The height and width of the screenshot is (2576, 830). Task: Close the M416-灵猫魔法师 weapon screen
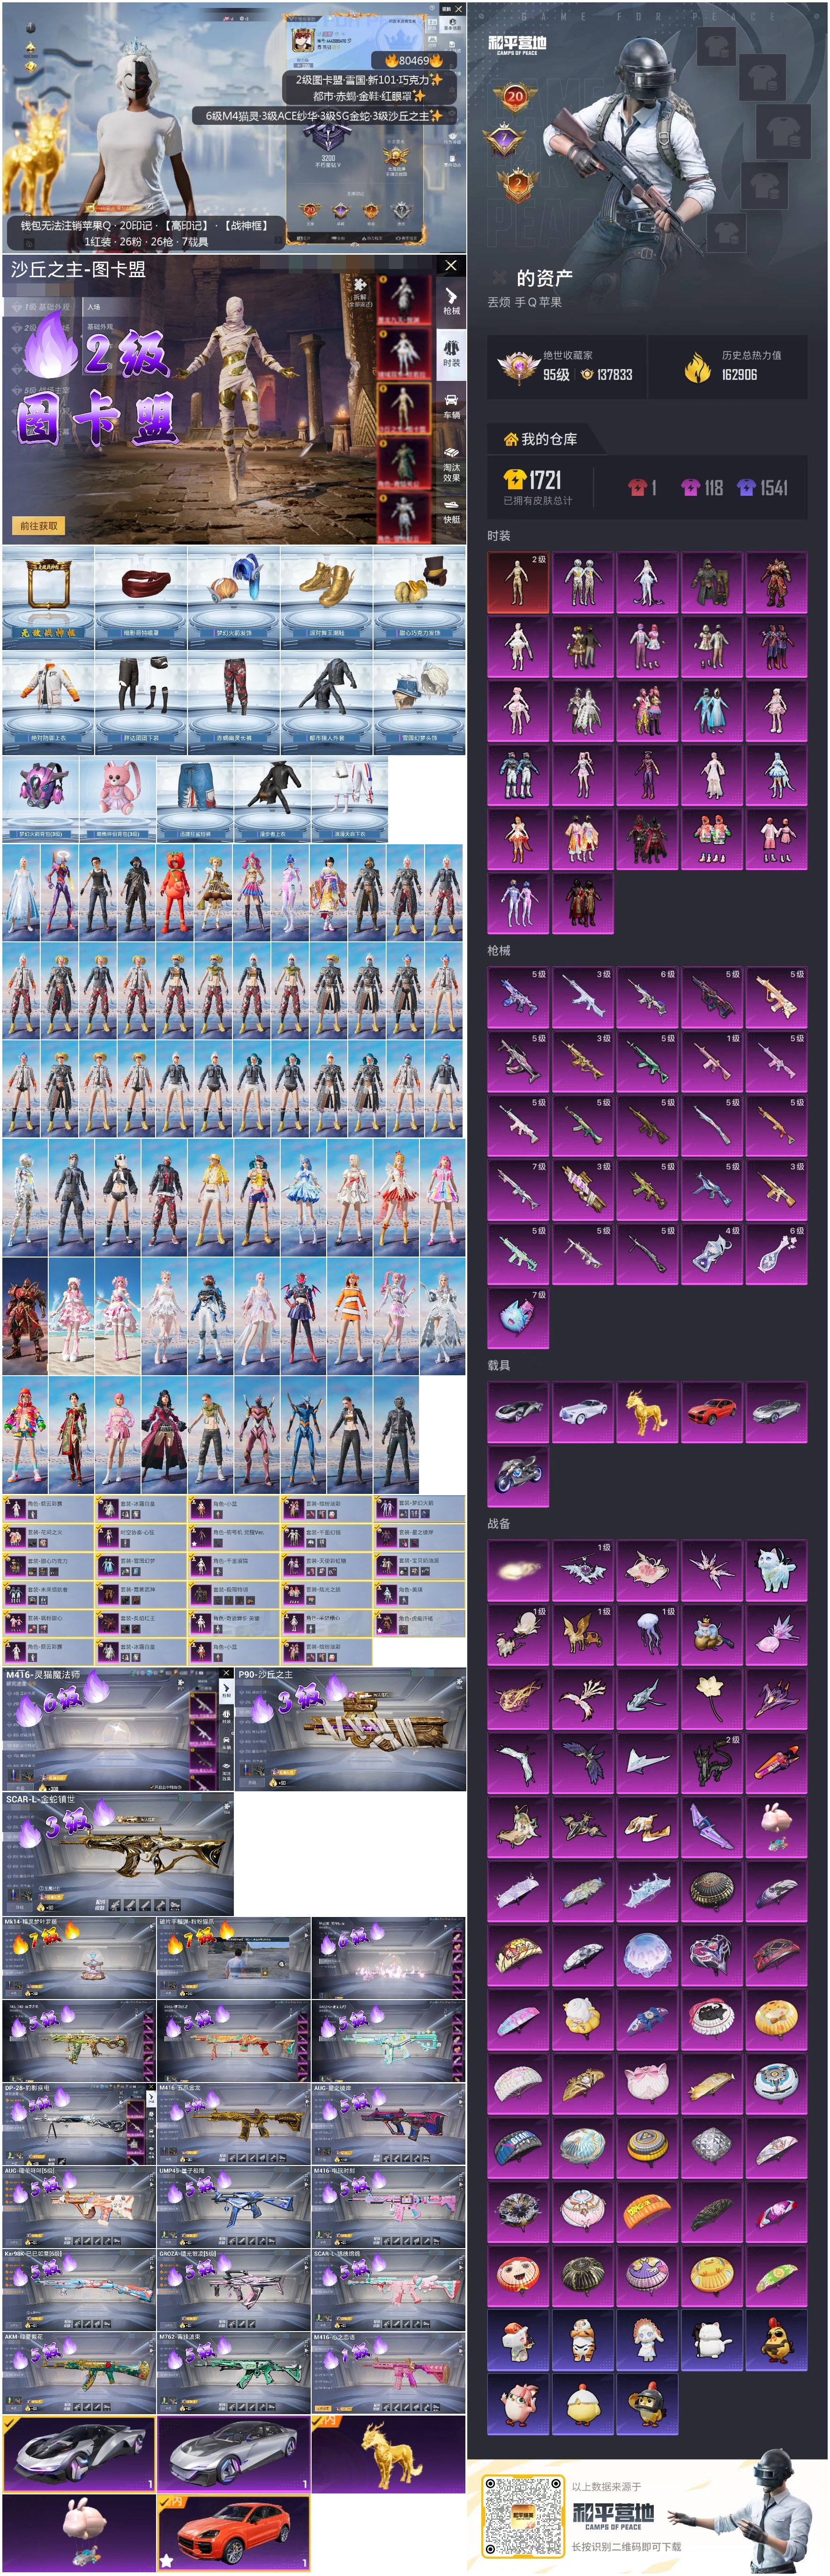click(227, 1673)
